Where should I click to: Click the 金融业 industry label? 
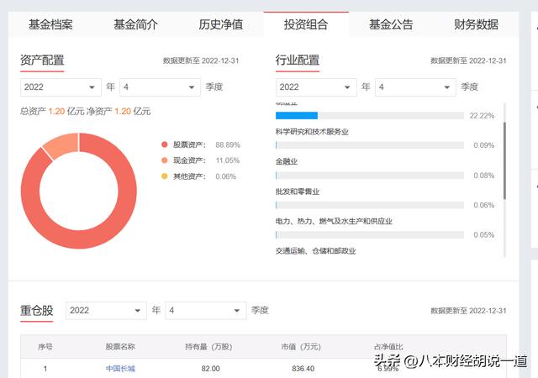[287, 161]
